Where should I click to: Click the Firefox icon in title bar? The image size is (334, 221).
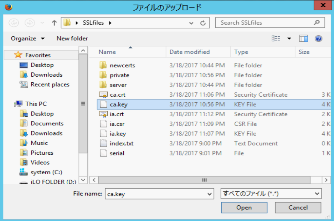(x=9, y=7)
